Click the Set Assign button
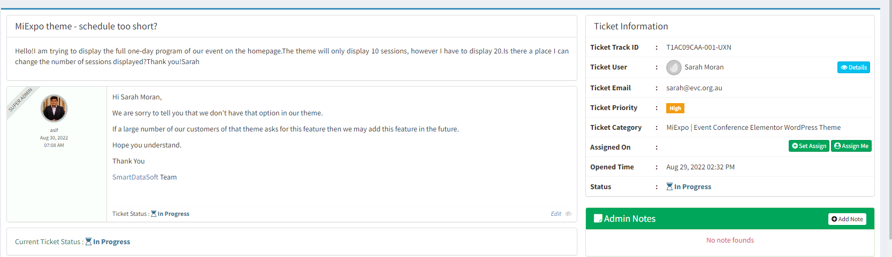Screen dimensions: 892x257 point(809,146)
